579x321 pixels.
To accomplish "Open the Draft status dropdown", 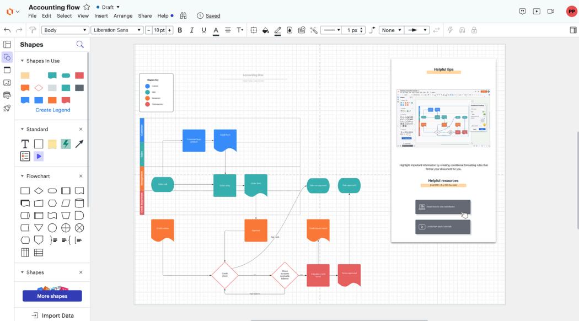I will (108, 7).
